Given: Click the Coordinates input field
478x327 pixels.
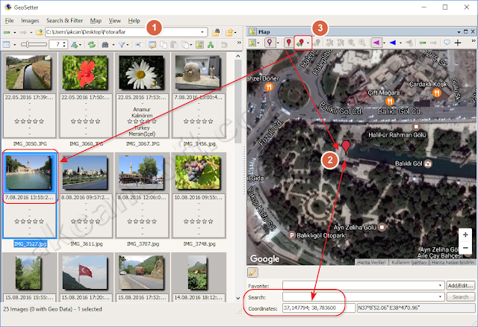Looking at the screenshot, I should (319, 308).
